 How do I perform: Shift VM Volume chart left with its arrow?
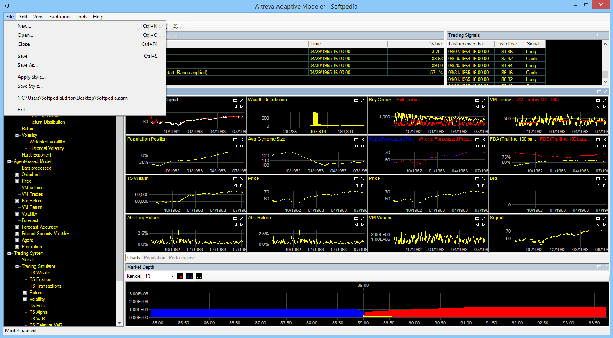click(x=477, y=225)
